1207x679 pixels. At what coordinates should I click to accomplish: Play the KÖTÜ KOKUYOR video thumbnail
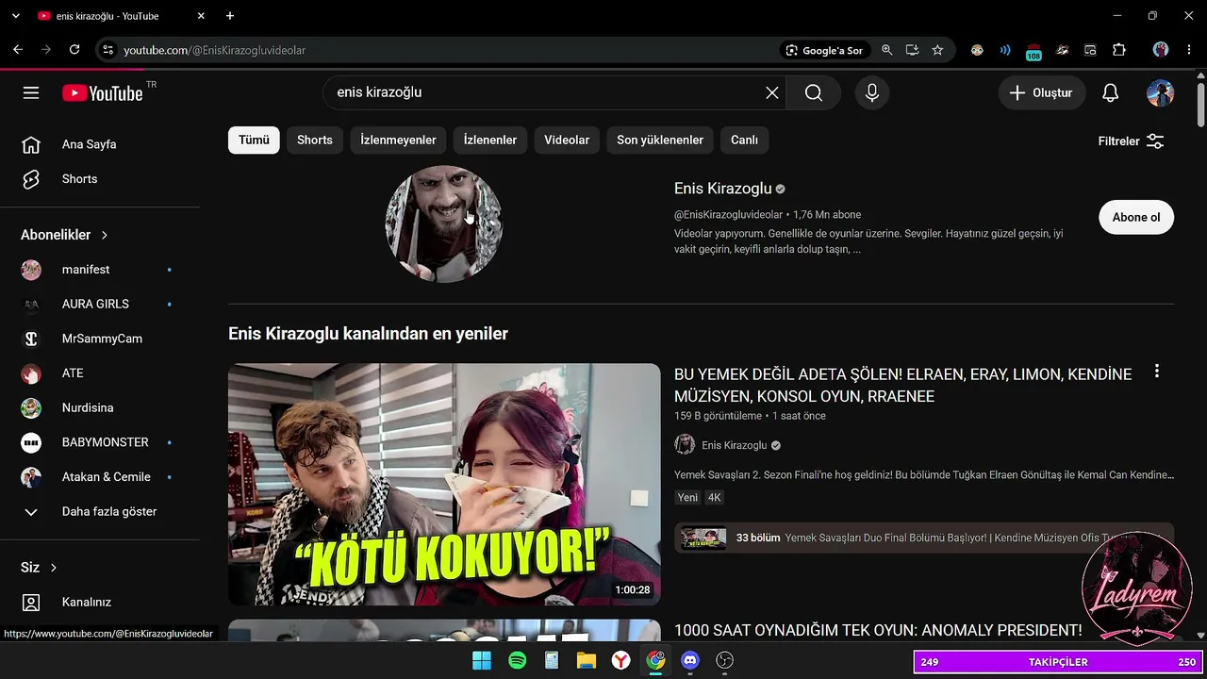(x=444, y=484)
